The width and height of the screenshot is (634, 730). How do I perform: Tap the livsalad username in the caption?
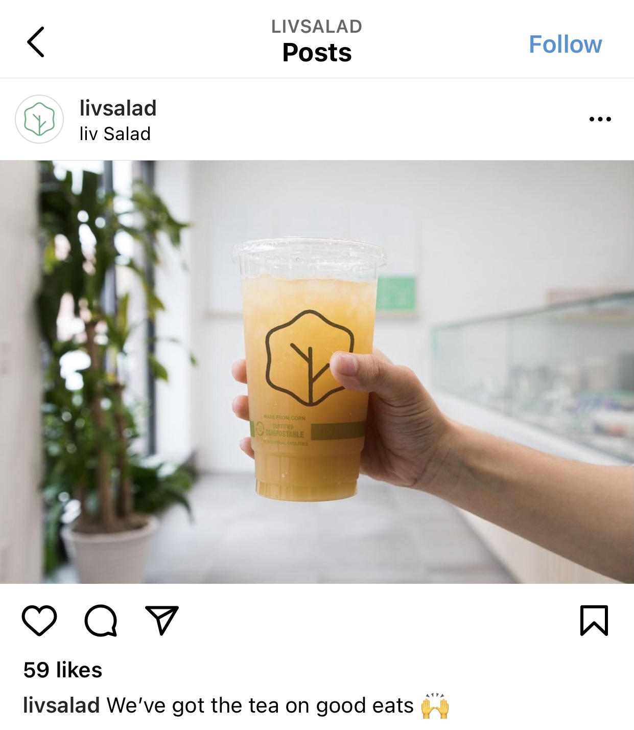tap(61, 705)
